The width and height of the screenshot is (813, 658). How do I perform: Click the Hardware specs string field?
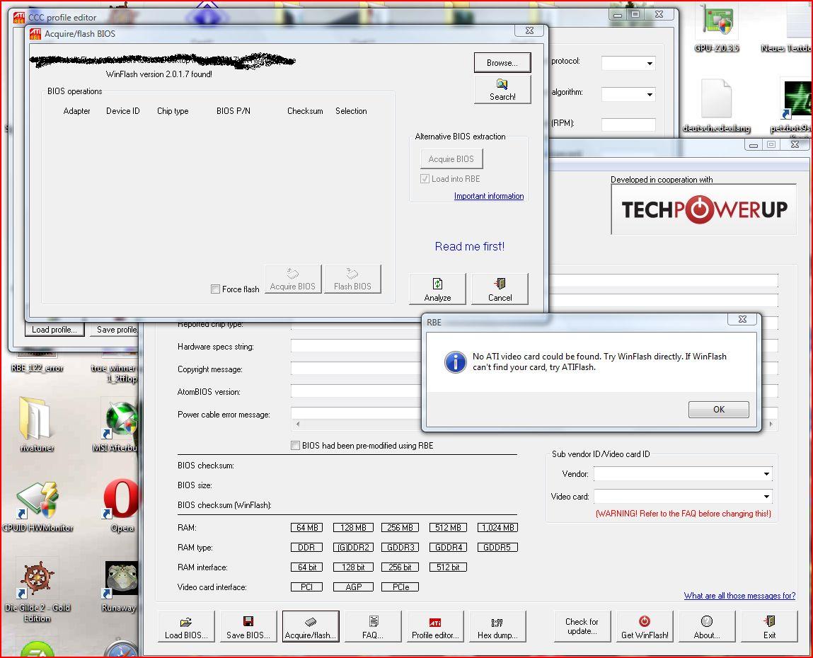coord(357,346)
